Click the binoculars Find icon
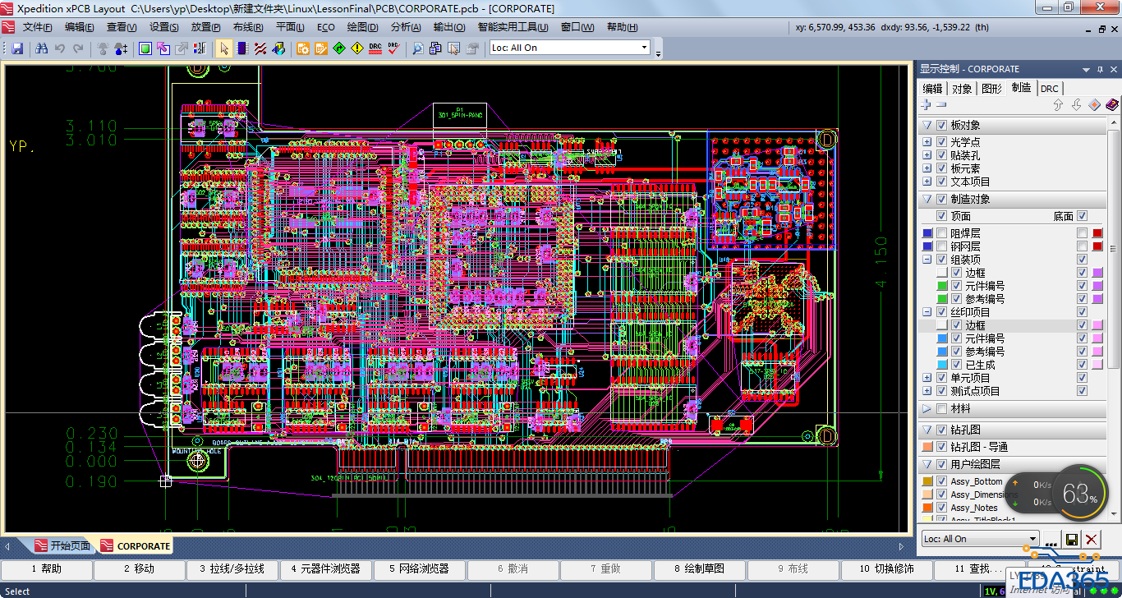The height and width of the screenshot is (598, 1122). pos(42,48)
